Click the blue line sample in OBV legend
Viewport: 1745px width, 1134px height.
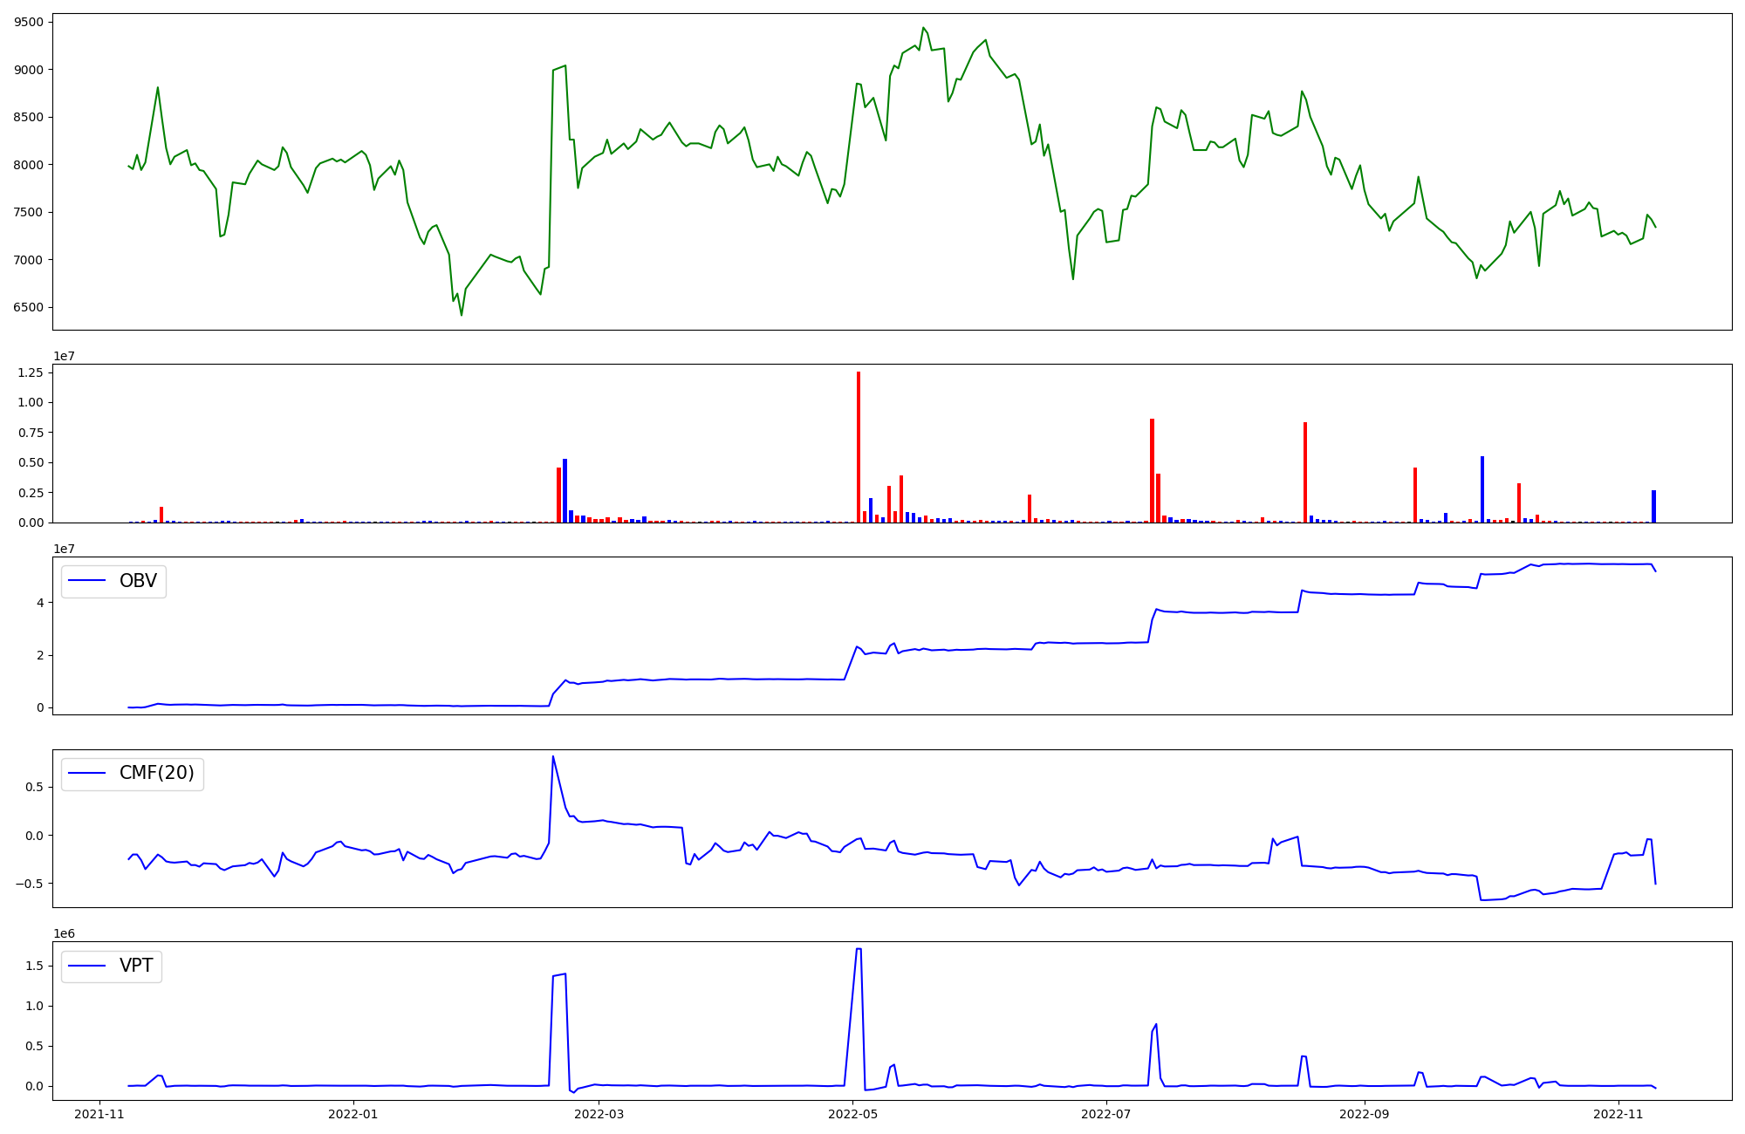click(x=86, y=581)
